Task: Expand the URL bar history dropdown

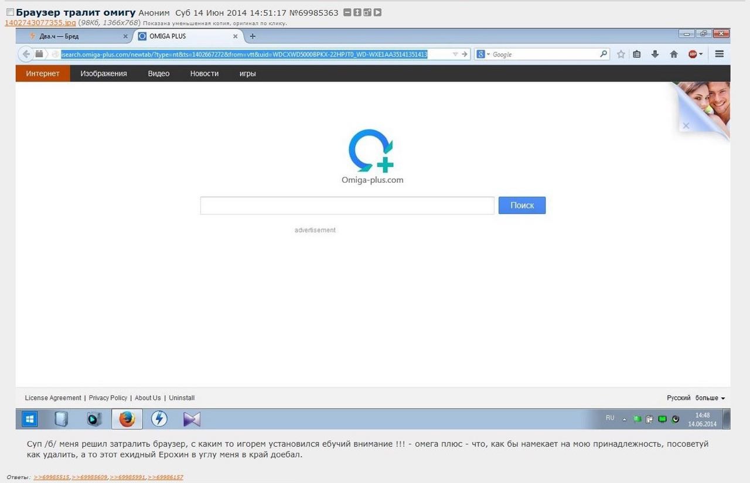Action: [455, 54]
